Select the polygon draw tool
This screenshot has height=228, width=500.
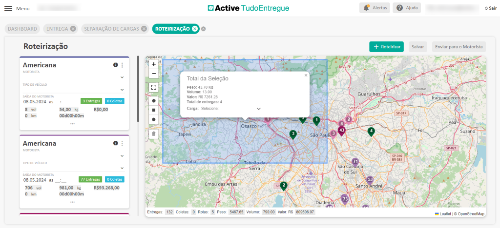coord(154,100)
